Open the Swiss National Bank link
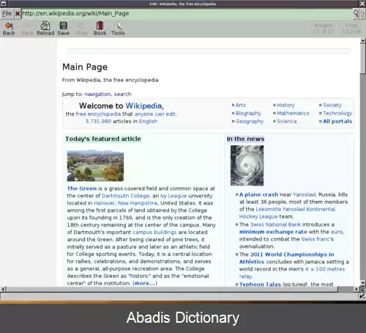Viewport: 366px width, 333px height. [x=275, y=224]
